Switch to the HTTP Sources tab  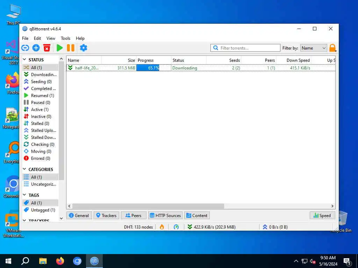pyautogui.click(x=165, y=215)
